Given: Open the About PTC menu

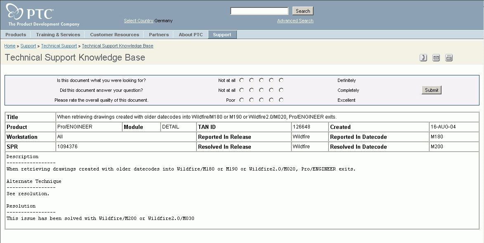Looking at the screenshot, I should click(x=191, y=35).
